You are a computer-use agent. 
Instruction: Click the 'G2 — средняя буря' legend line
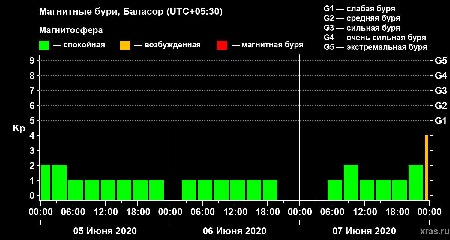point(362,18)
